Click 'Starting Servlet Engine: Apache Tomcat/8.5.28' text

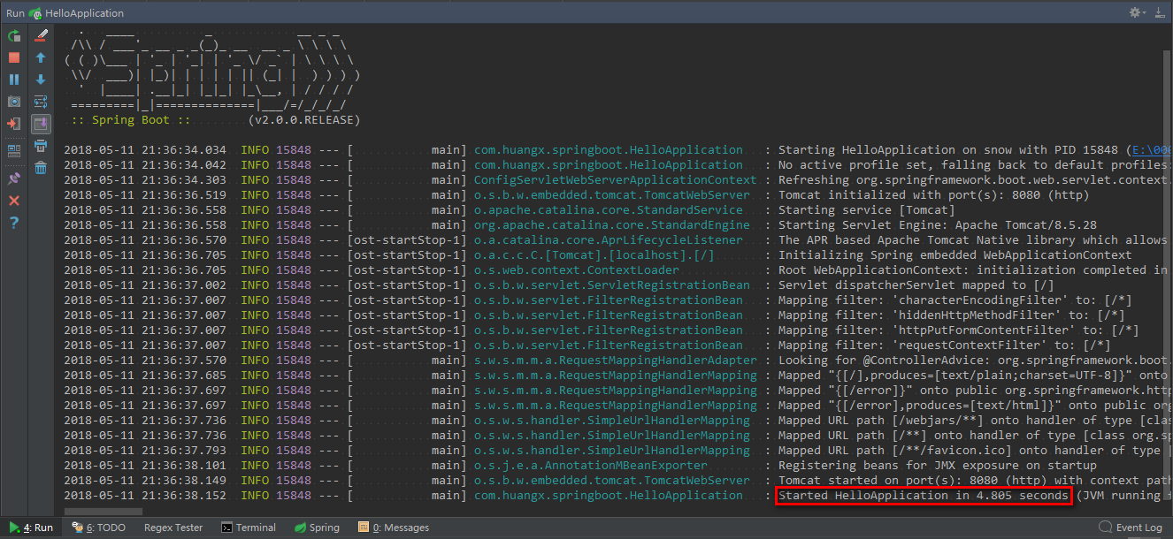[x=938, y=225]
